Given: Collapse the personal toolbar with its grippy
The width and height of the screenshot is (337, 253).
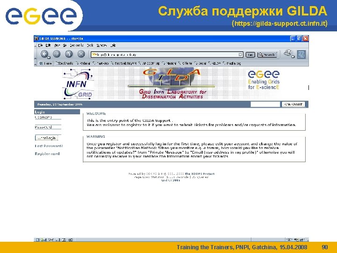Looking at the screenshot, I should (x=36, y=63).
